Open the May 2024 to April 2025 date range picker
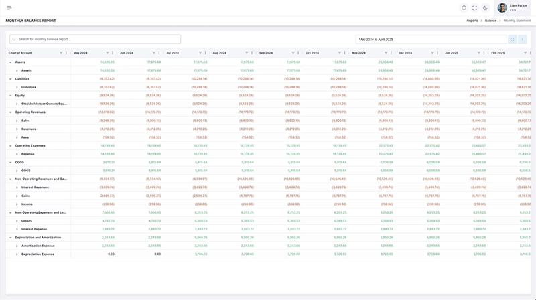Viewport: 536px width, 300px height. click(x=431, y=40)
